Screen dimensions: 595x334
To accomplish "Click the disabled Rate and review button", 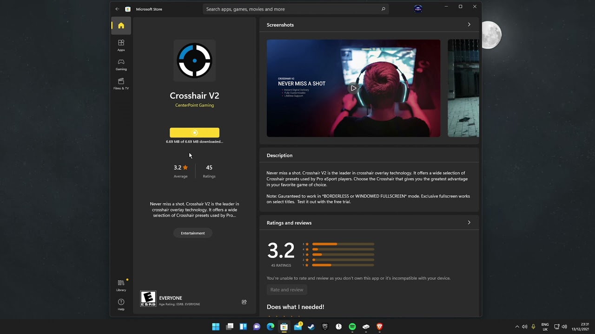I will coord(287,289).
